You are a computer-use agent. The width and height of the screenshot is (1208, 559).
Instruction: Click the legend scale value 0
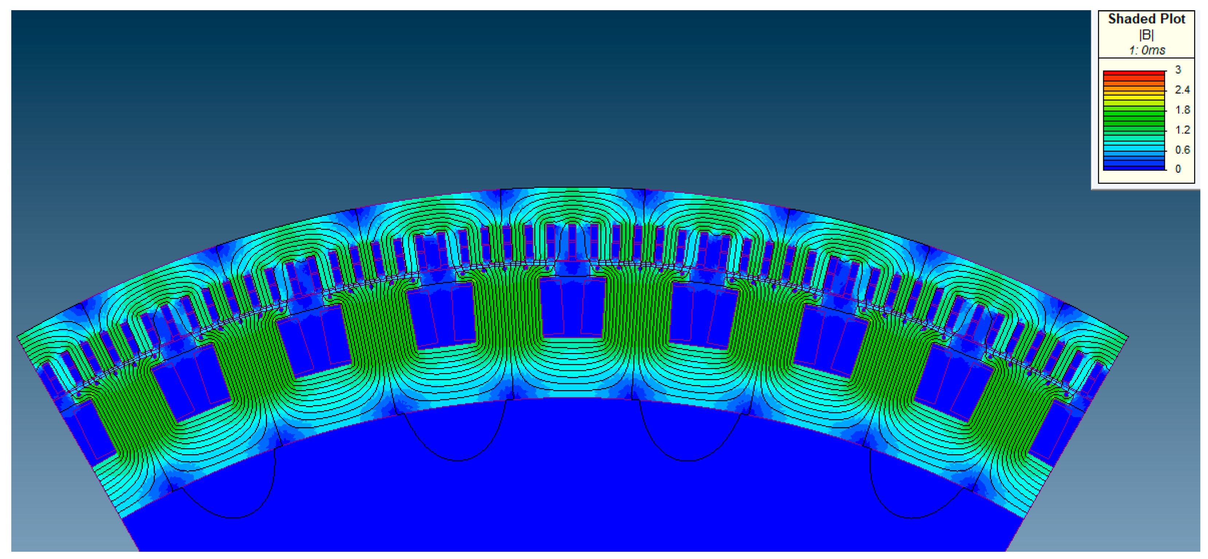click(x=1177, y=169)
